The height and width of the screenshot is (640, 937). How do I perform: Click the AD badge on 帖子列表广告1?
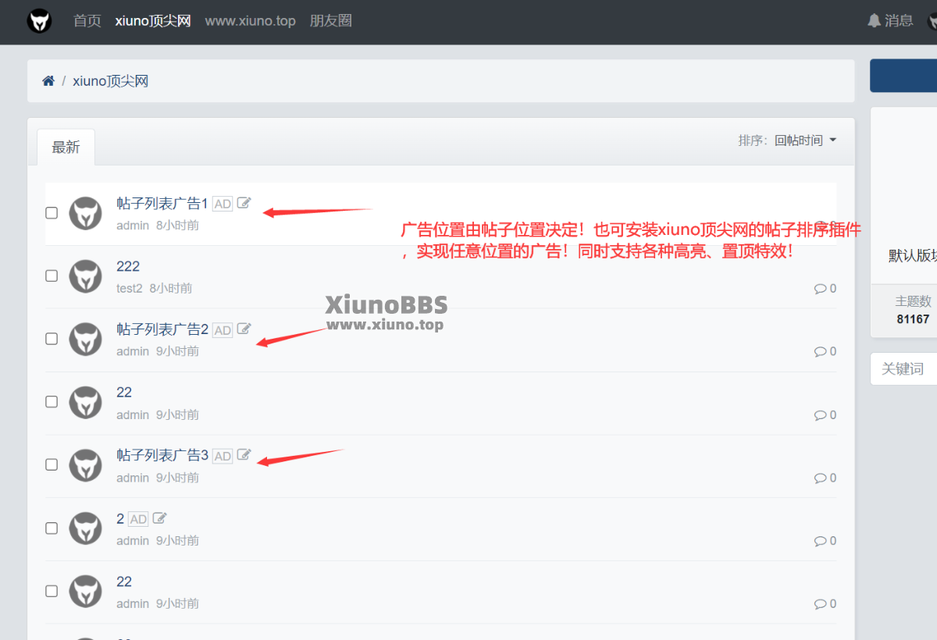click(x=223, y=204)
